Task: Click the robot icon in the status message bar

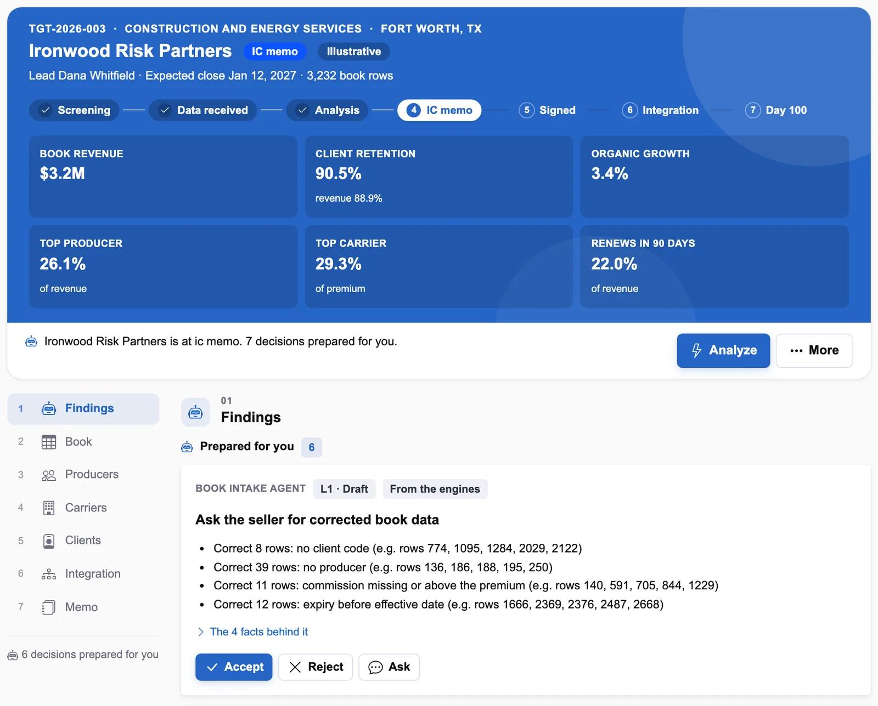Action: (x=31, y=341)
